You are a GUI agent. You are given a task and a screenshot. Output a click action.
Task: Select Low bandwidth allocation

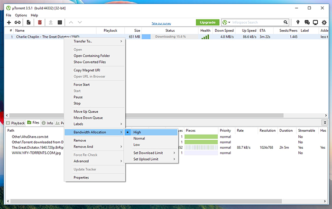[151, 145]
